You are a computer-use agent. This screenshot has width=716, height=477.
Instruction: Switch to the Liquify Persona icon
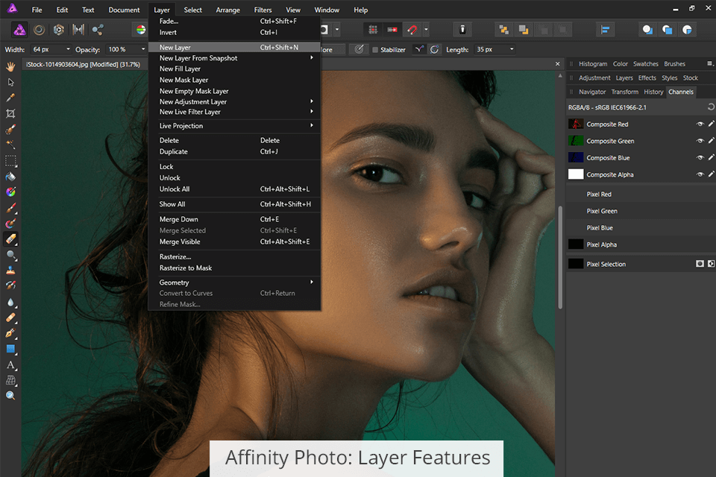click(x=39, y=30)
